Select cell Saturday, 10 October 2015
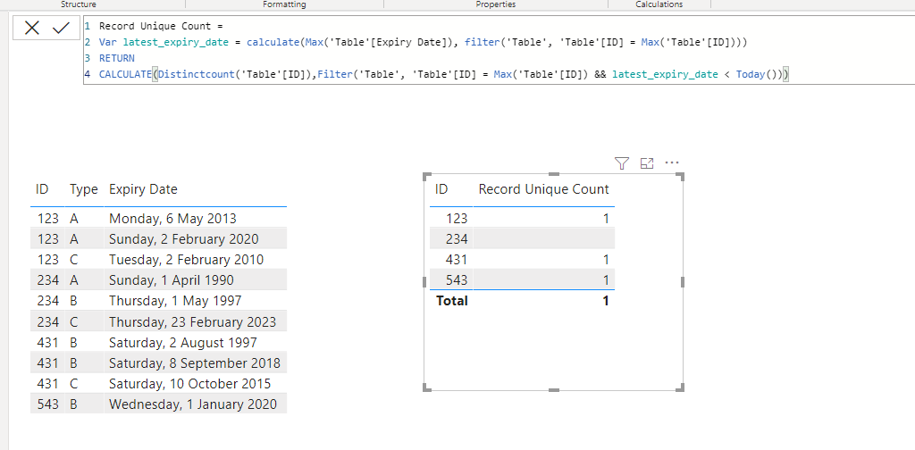Viewport: 915px width, 450px height. coord(189,384)
